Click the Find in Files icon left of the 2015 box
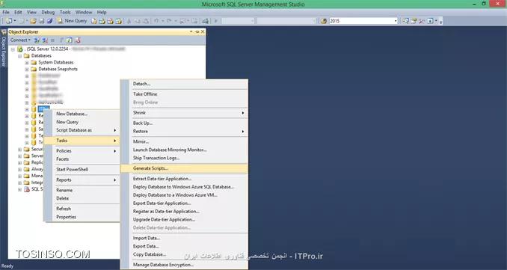The height and width of the screenshot is (270, 507). click(324, 21)
